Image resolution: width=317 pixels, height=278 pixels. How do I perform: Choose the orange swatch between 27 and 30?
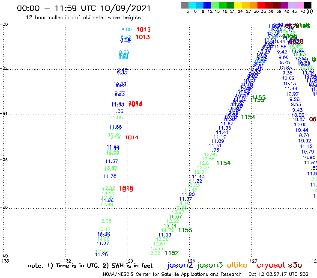point(254,5)
